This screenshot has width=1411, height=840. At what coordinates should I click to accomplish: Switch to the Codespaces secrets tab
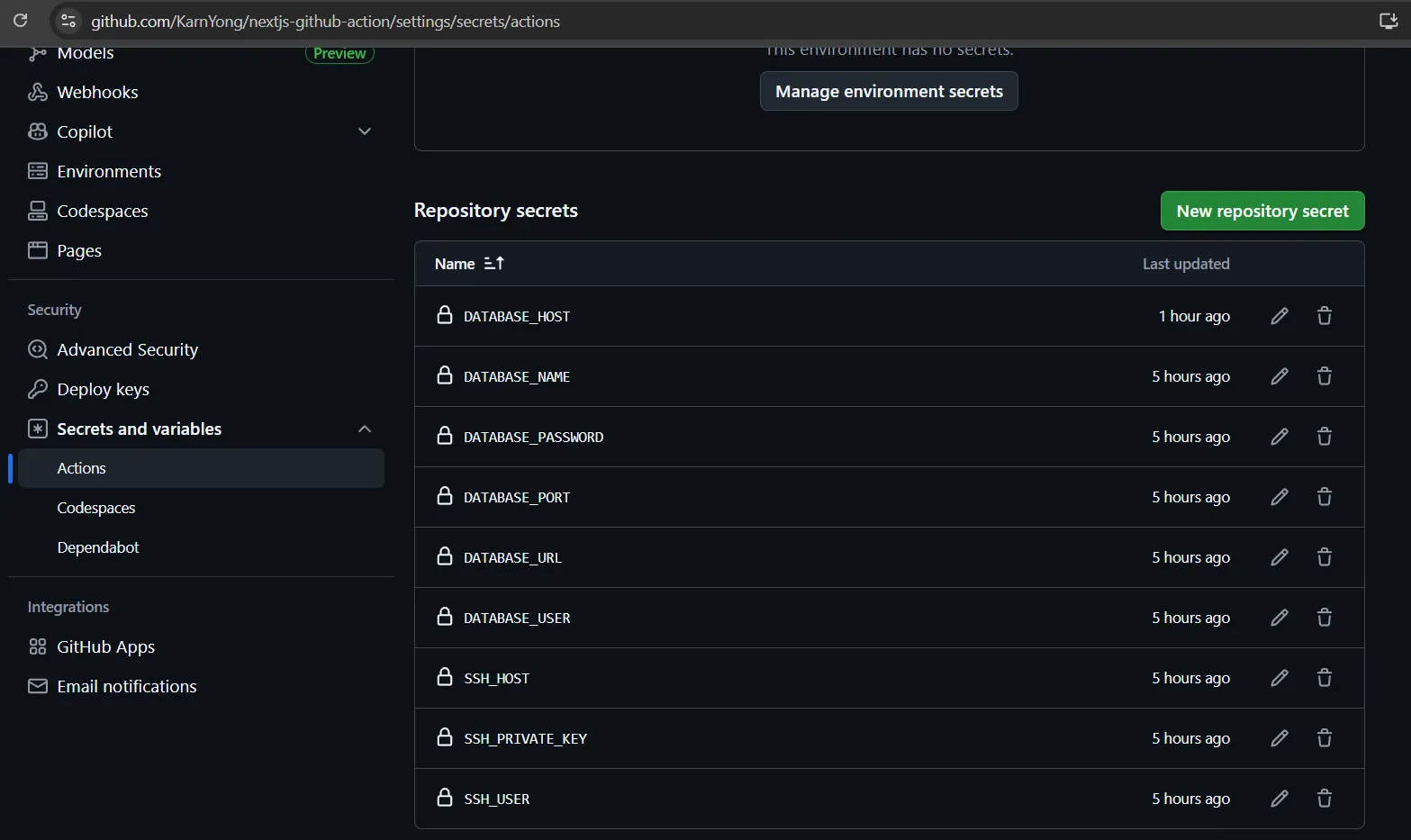coord(95,507)
